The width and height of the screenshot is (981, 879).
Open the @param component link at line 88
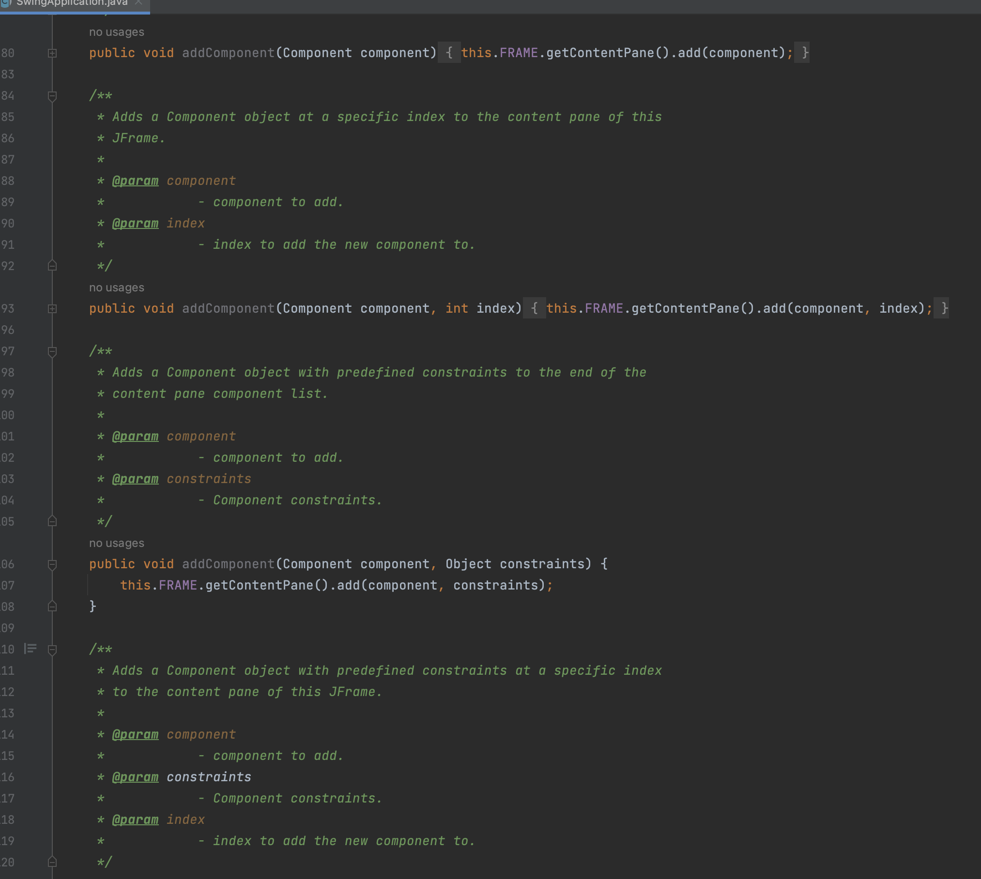(136, 181)
